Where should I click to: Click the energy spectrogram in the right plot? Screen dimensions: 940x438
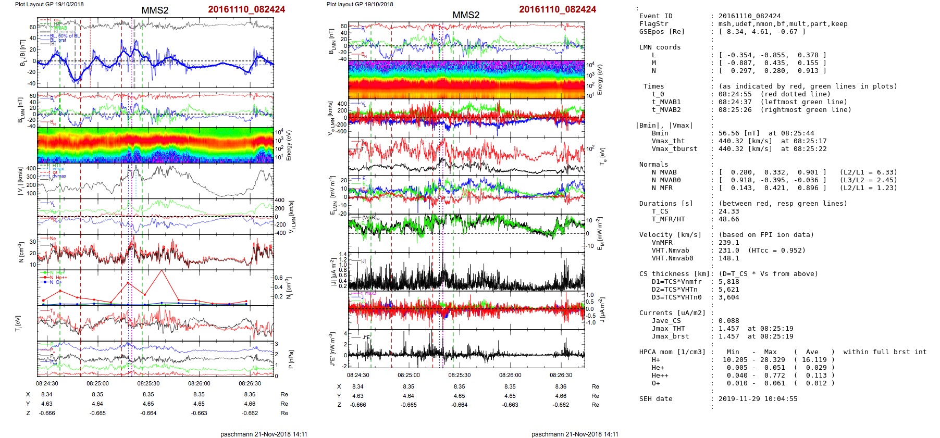pyautogui.click(x=466, y=79)
